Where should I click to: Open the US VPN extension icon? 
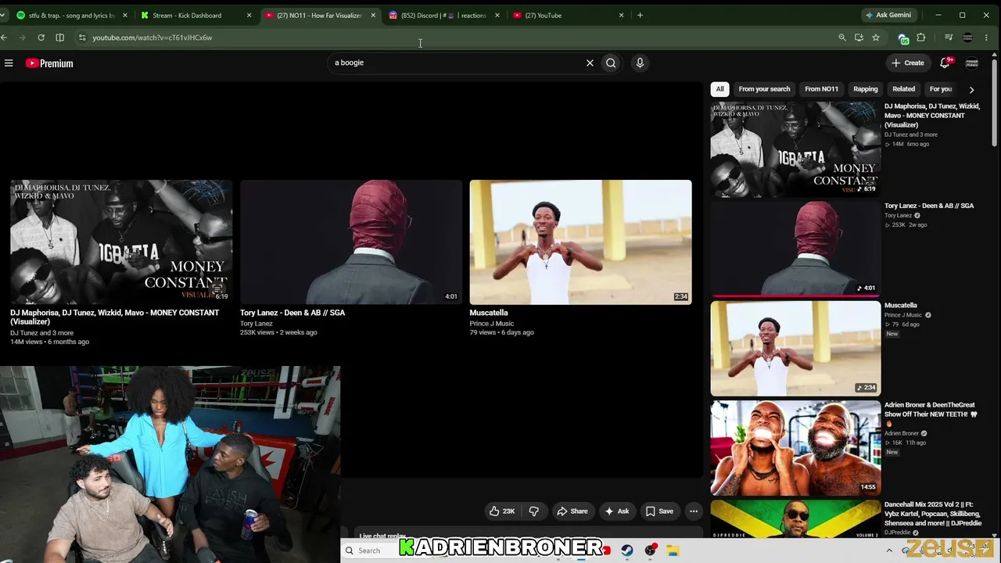point(904,38)
